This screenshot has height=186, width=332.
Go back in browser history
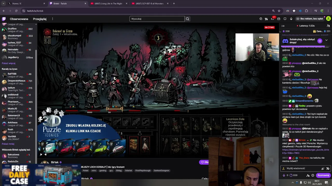coord(4,11)
